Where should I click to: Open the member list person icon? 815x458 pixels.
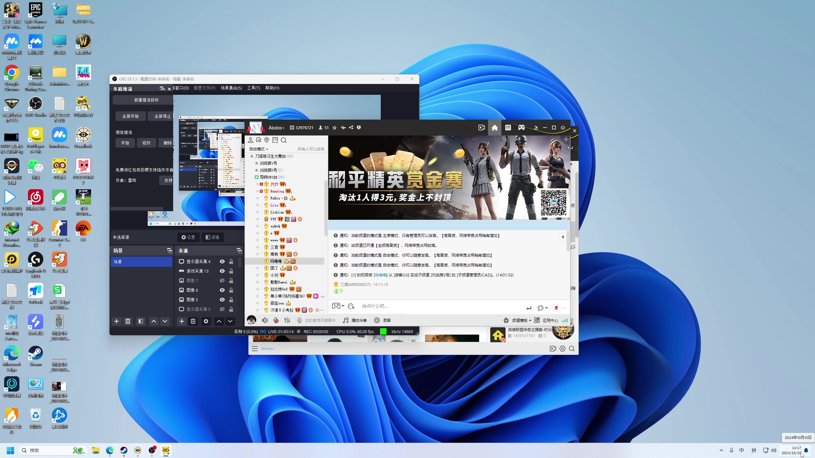pyautogui.click(x=251, y=140)
